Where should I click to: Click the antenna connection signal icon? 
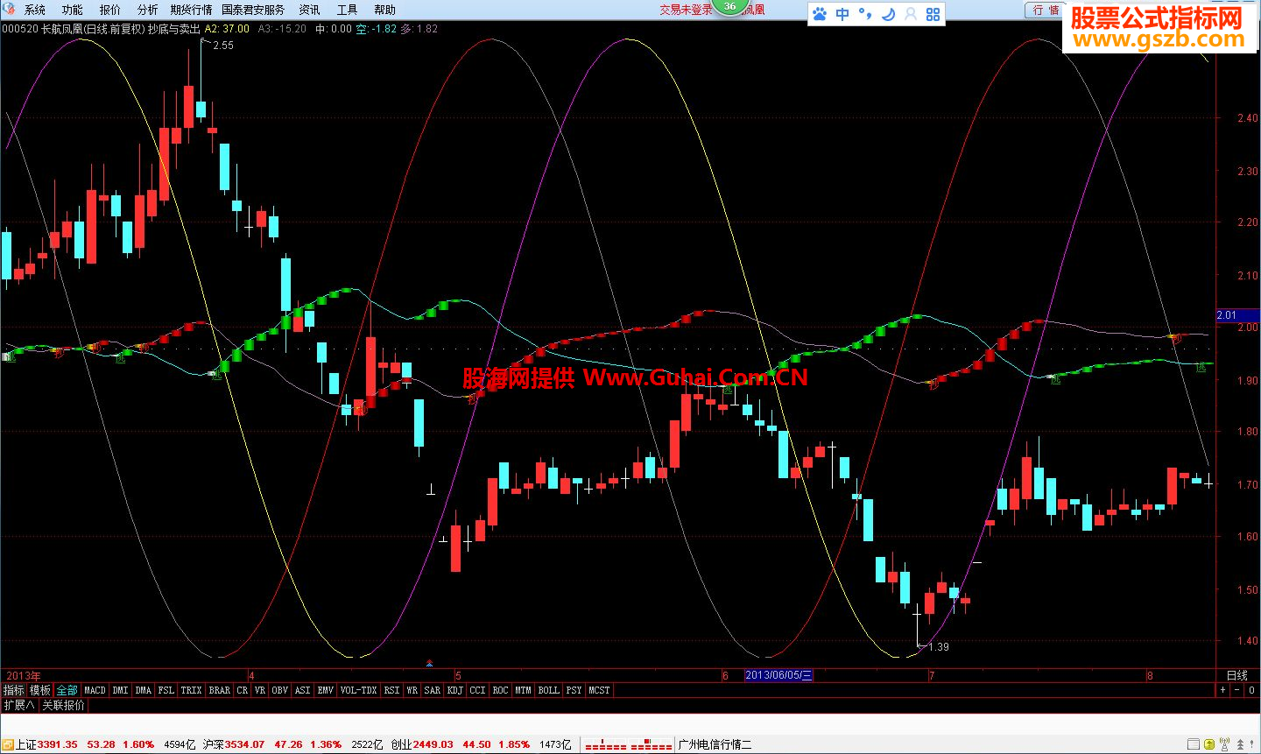pos(1225,744)
